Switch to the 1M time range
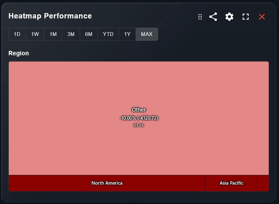Viewport: 279px width, 204px height. 53,34
